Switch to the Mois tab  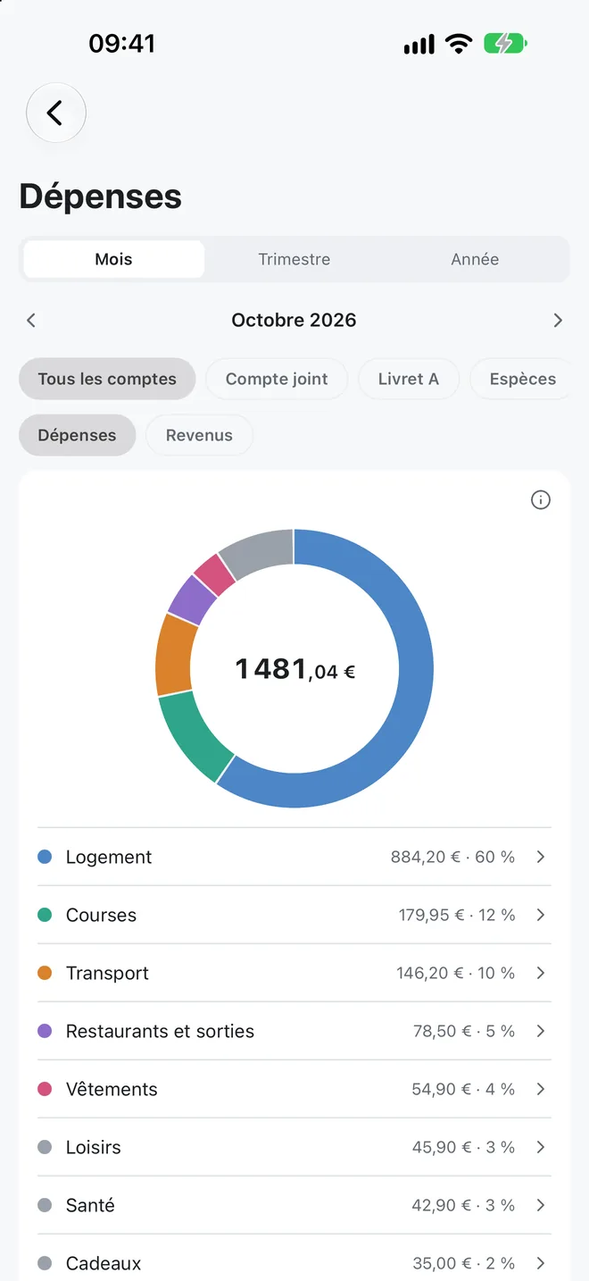(x=113, y=259)
